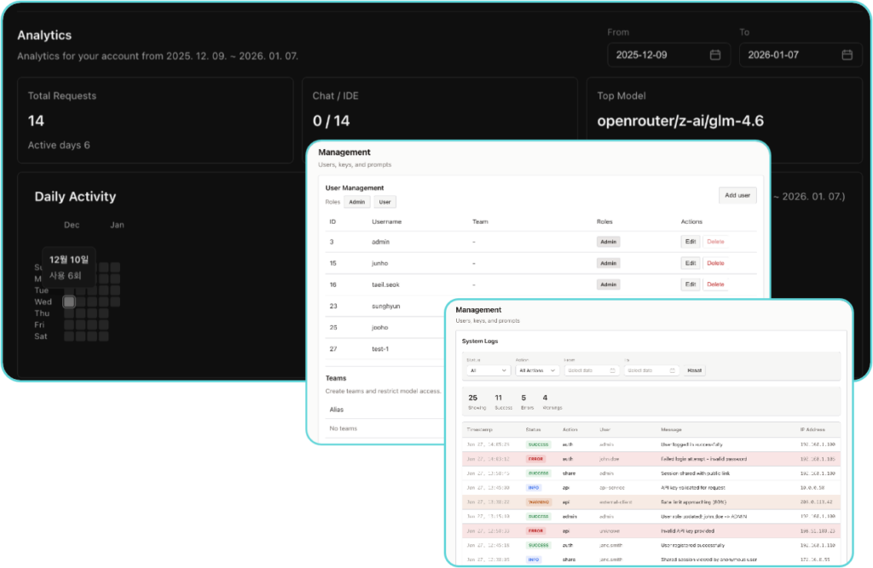Click the System Logs From Select date field
The width and height of the screenshot is (873, 568).
pyautogui.click(x=591, y=370)
